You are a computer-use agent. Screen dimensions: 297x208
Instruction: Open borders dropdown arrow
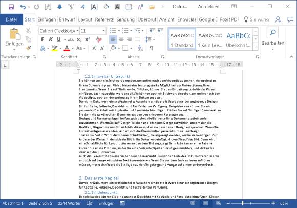click(131, 48)
